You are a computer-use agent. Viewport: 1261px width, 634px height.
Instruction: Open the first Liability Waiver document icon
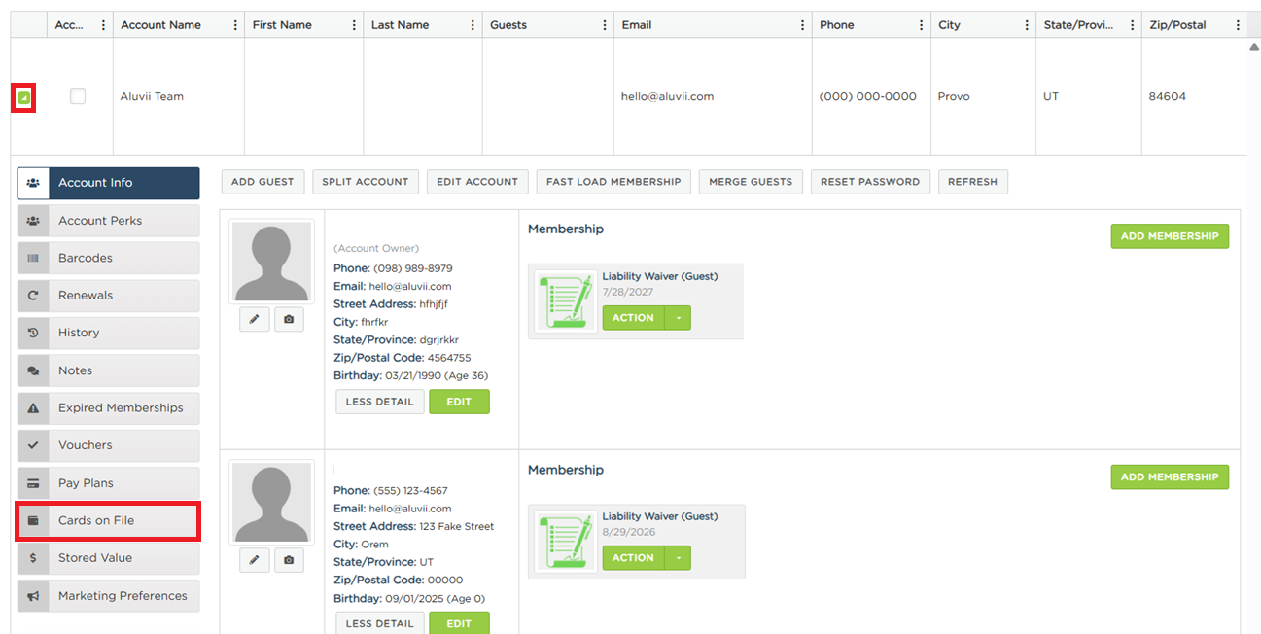click(566, 300)
